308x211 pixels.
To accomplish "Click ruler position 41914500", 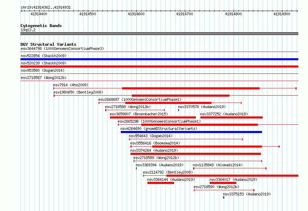I will (88, 14).
